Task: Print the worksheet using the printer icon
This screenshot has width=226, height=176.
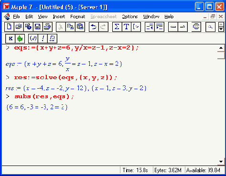Action: pos(47,27)
